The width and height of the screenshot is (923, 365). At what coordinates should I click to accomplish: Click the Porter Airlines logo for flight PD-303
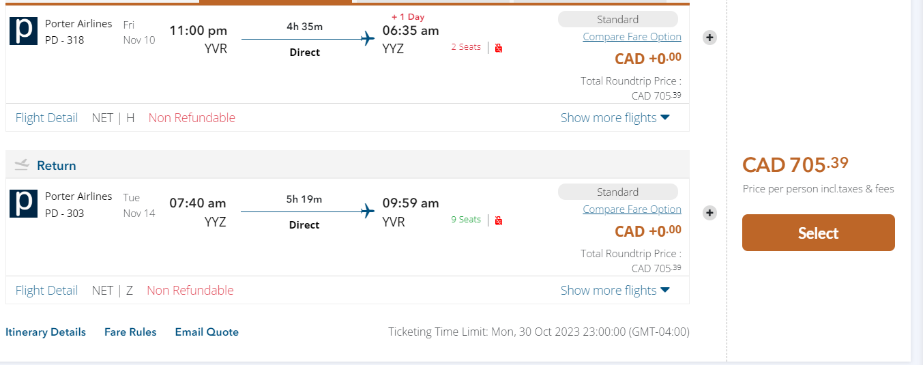pyautogui.click(x=23, y=204)
